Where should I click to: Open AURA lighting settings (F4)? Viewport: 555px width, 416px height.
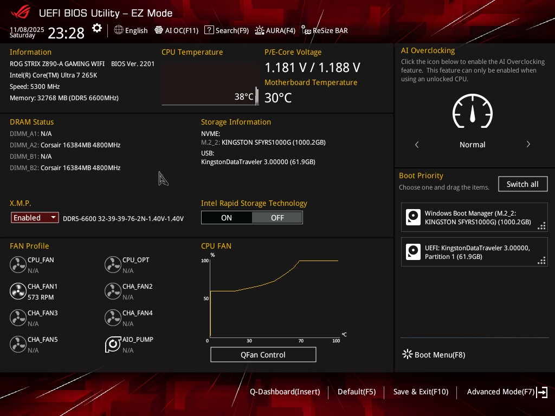coord(275,30)
